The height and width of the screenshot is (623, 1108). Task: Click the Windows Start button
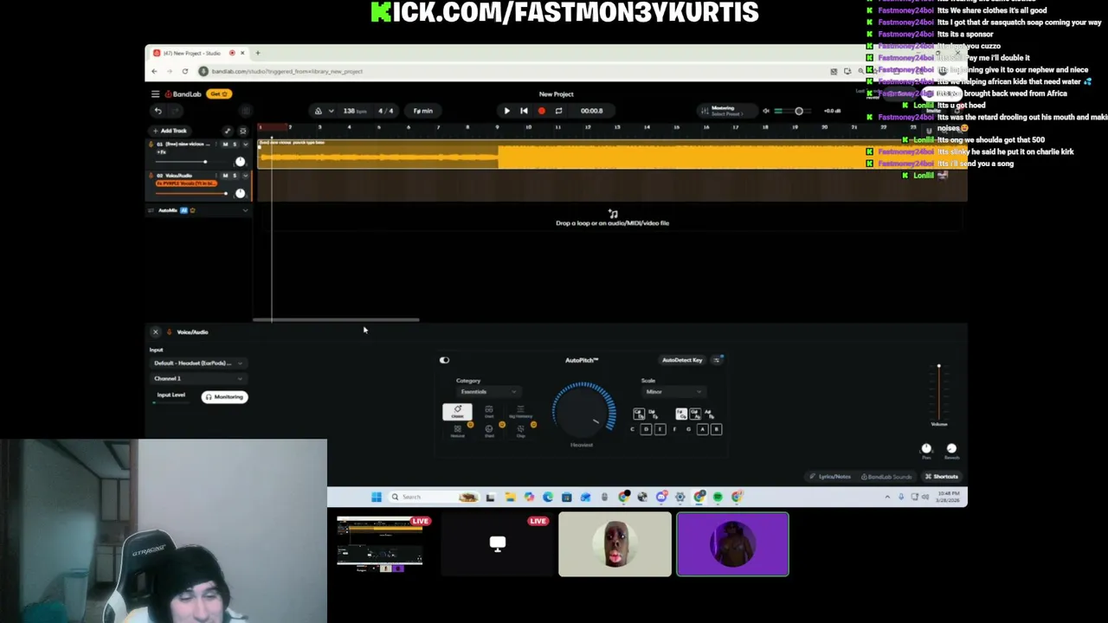377,497
